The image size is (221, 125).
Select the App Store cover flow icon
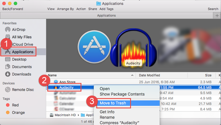point(94,47)
